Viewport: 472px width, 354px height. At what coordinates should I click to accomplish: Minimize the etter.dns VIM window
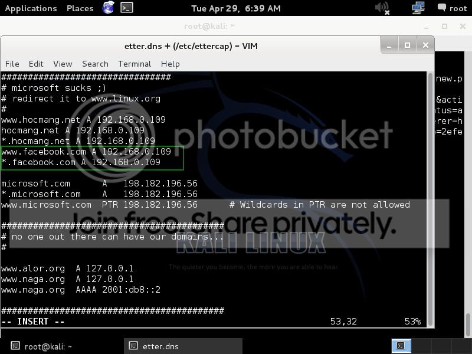click(389, 45)
